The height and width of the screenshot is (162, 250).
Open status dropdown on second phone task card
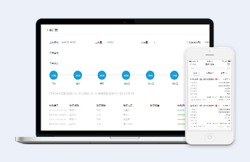[227, 106]
